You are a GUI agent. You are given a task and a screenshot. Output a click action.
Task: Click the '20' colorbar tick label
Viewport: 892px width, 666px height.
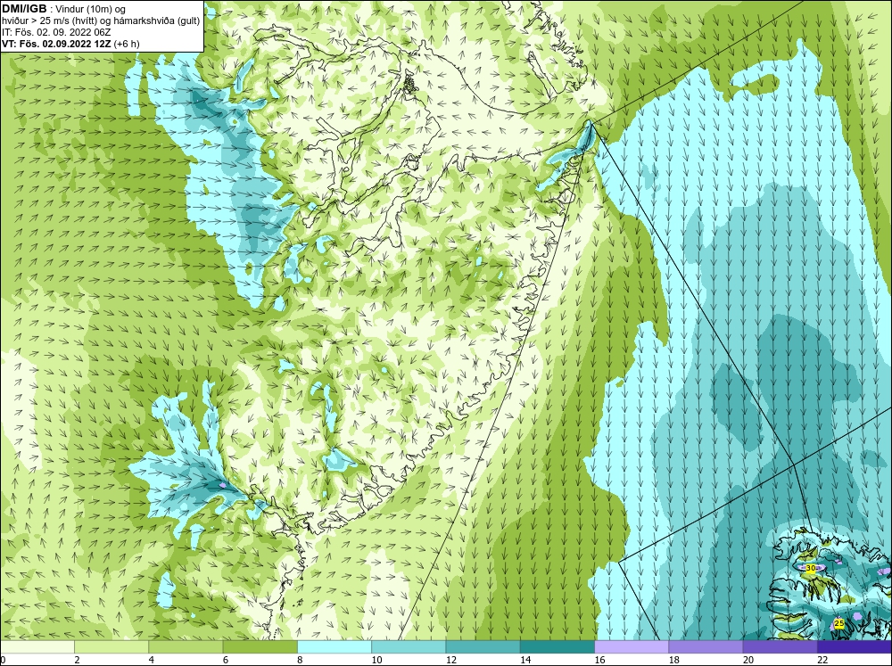[x=748, y=660]
